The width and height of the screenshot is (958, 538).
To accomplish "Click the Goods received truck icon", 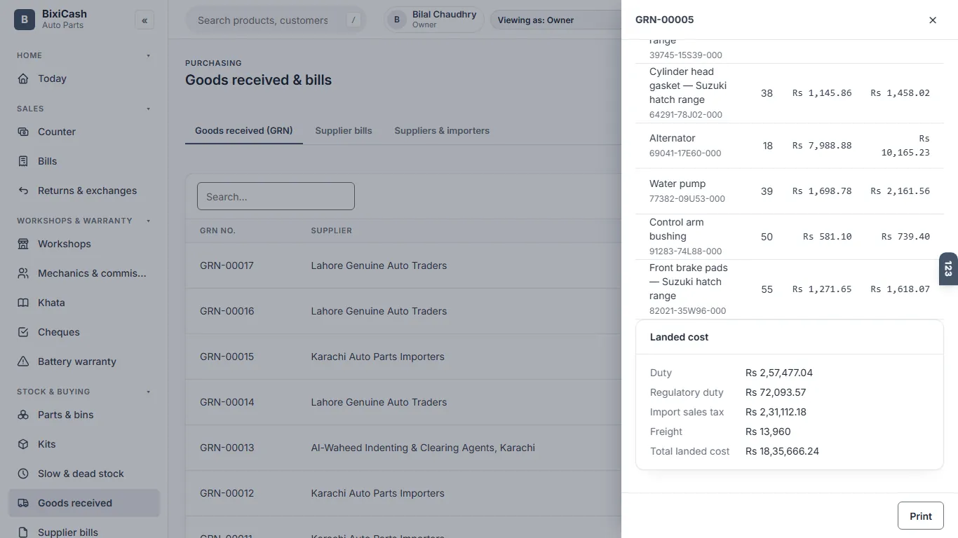I will (23, 503).
